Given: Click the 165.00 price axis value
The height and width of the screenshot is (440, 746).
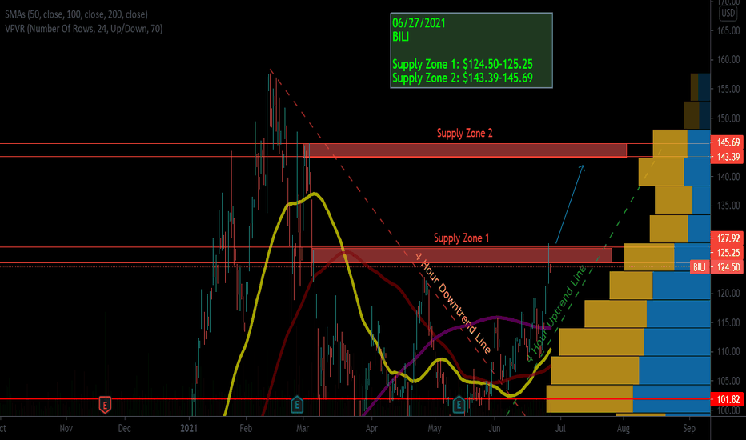Looking at the screenshot, I should (x=728, y=31).
